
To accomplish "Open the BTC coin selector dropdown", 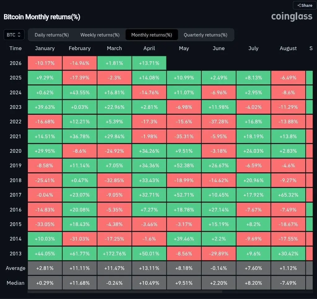I will (x=14, y=35).
